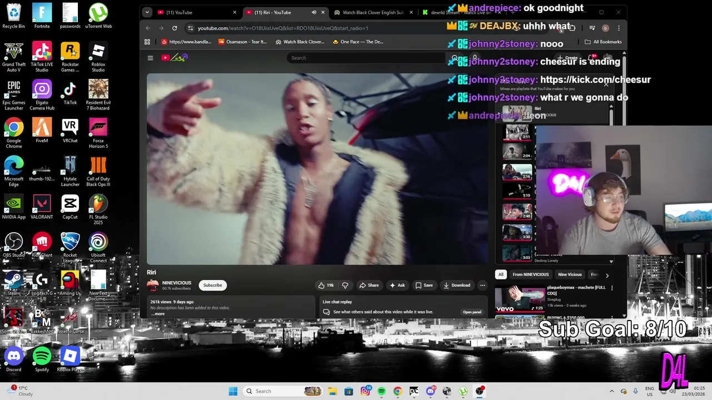Screen dimensions: 712x400
Task: Subscribe to NINEVICIOUS channel
Action: tap(212, 285)
